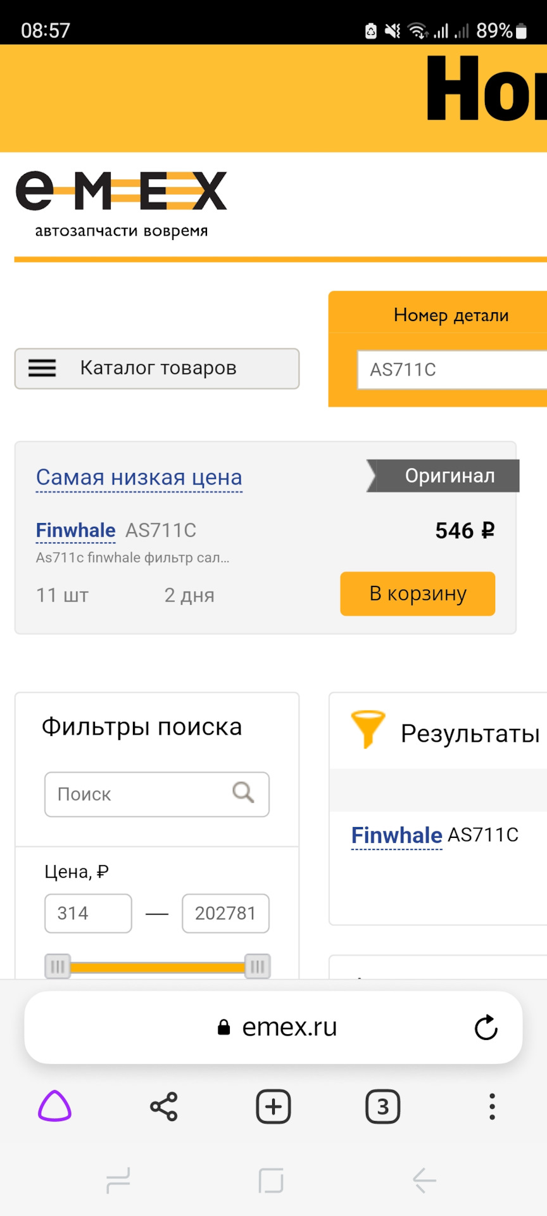Toggle the Оригинал label on the offer

tap(450, 476)
